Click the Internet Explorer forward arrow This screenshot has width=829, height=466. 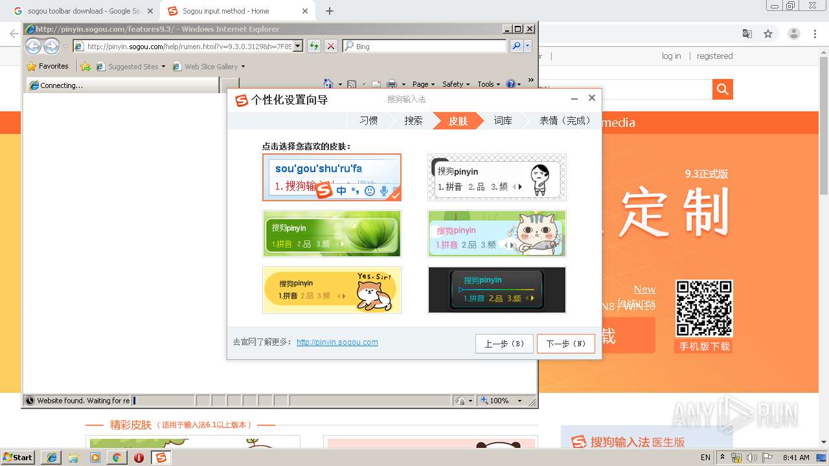click(x=51, y=46)
